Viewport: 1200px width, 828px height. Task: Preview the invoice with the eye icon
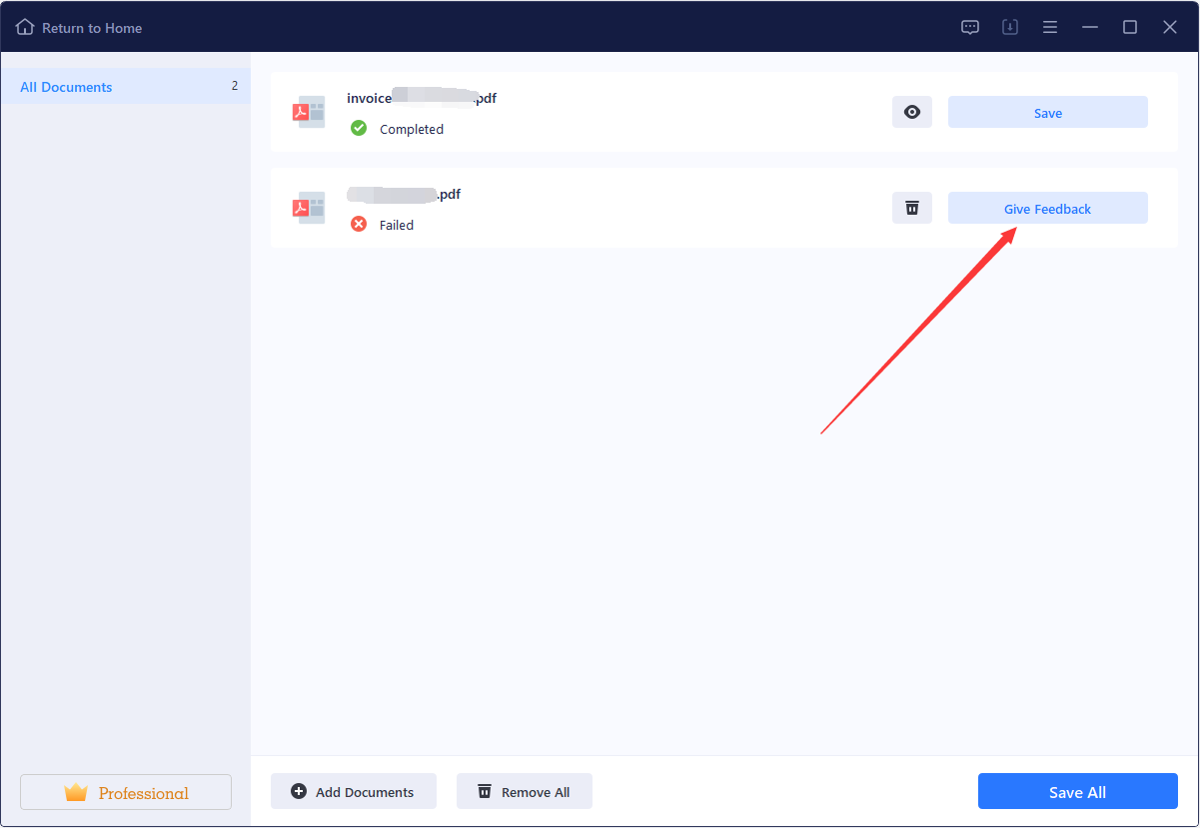pyautogui.click(x=911, y=111)
